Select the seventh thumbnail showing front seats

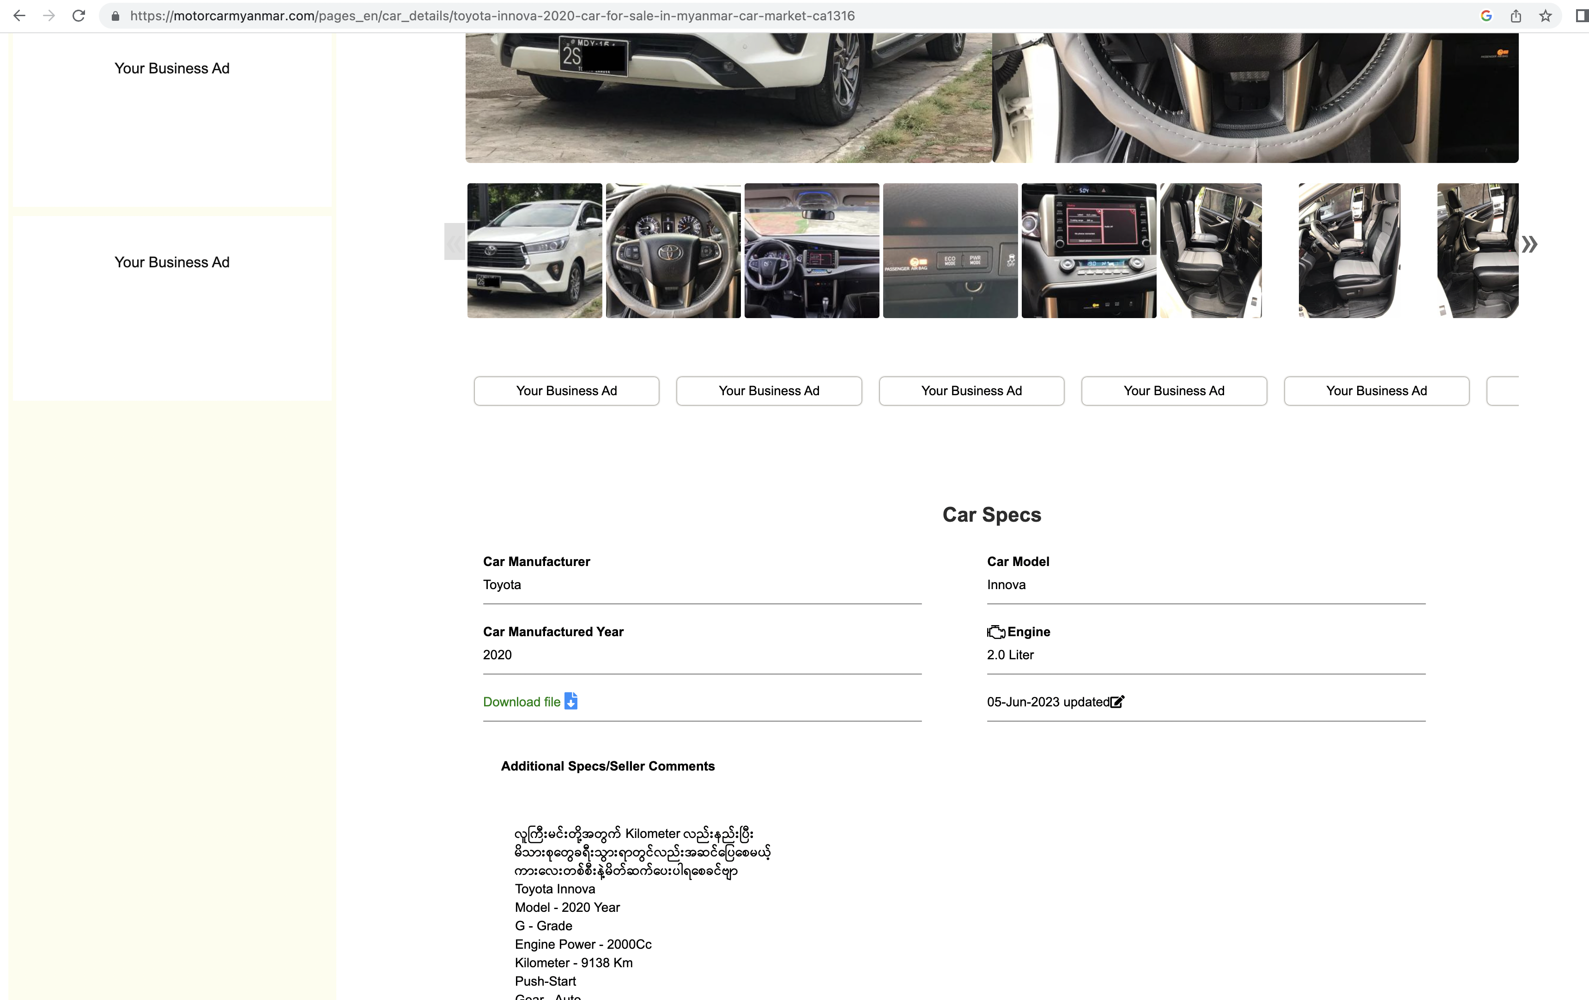tap(1349, 251)
